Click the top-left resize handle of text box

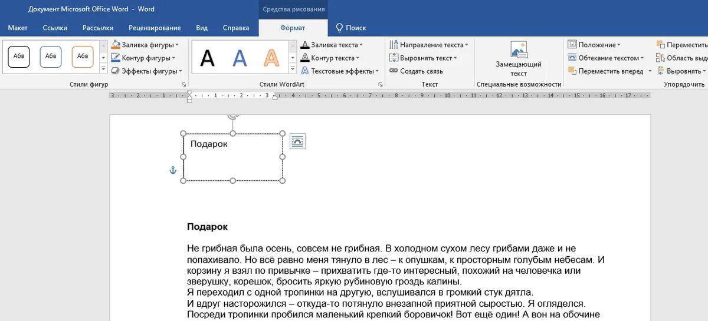click(183, 134)
